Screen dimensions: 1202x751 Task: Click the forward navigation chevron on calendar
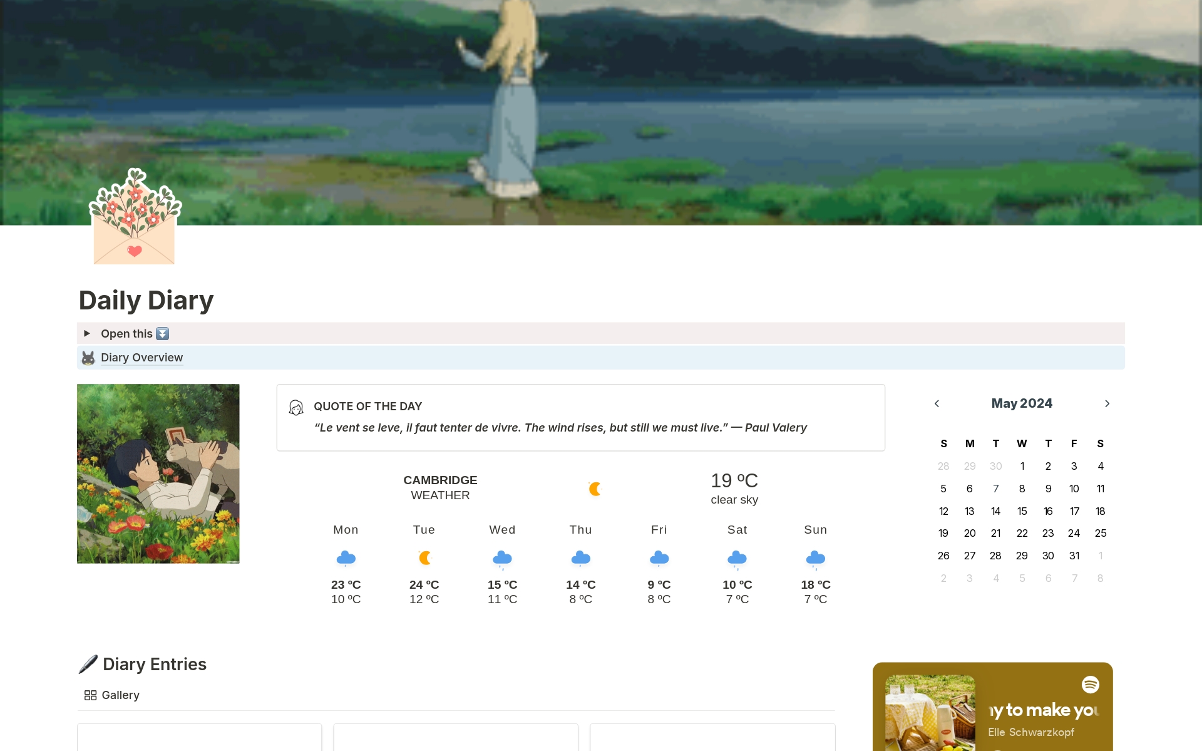1106,403
